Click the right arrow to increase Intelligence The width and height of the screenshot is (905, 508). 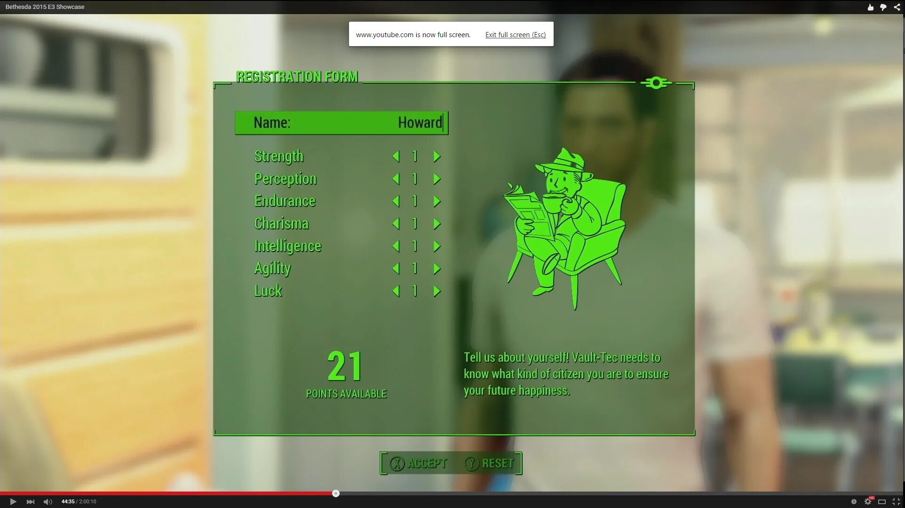click(x=437, y=246)
